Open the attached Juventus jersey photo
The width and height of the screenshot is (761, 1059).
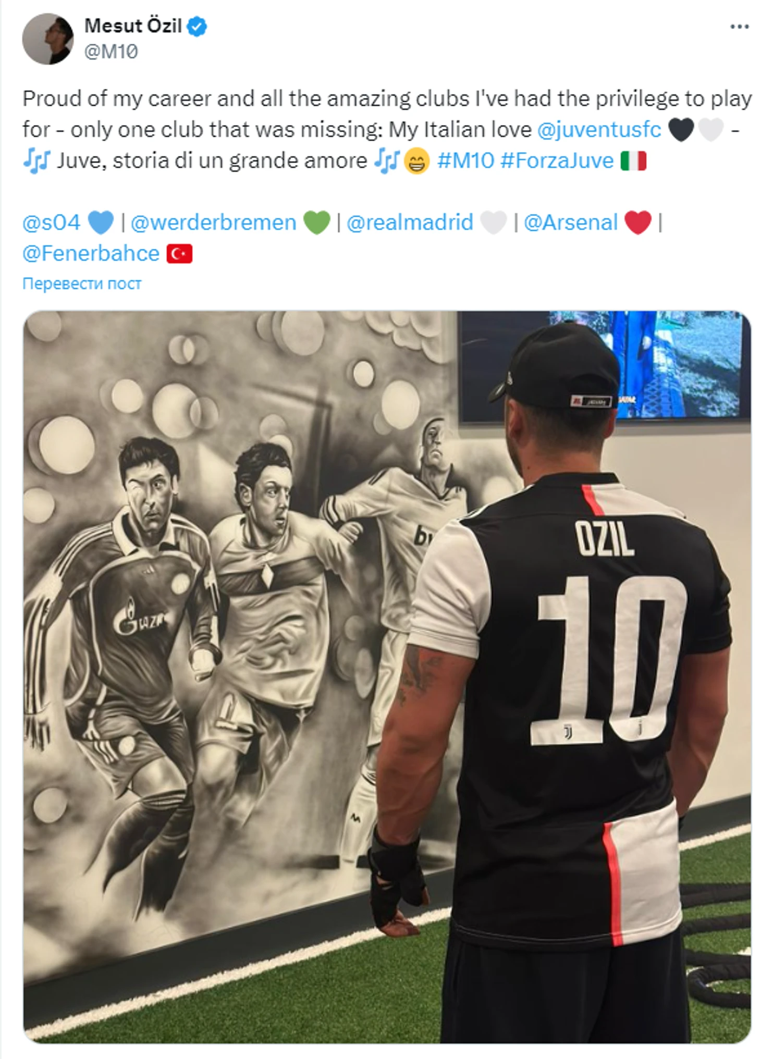coord(387,676)
